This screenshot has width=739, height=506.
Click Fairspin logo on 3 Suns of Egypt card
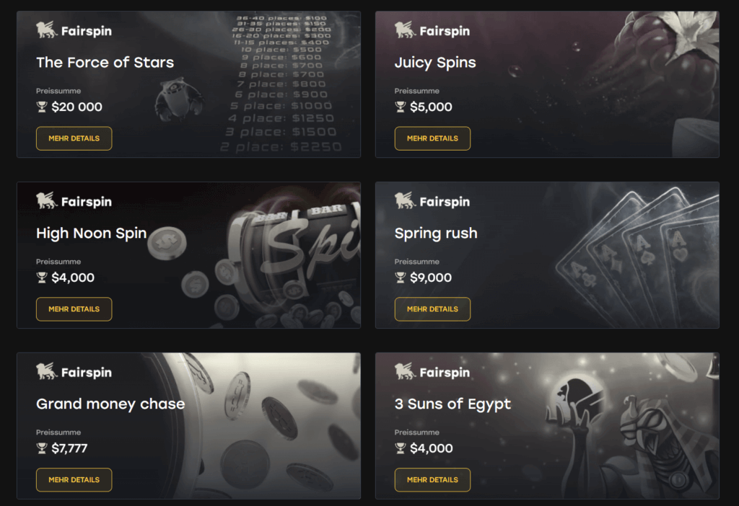432,372
